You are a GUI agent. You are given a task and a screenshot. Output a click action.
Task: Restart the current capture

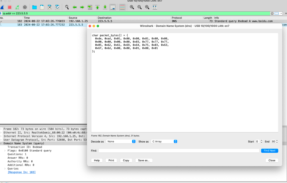(17, 7)
